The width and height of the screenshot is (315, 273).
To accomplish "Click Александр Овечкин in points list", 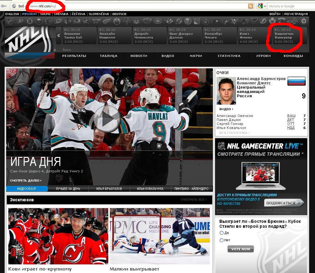I will [235, 116].
